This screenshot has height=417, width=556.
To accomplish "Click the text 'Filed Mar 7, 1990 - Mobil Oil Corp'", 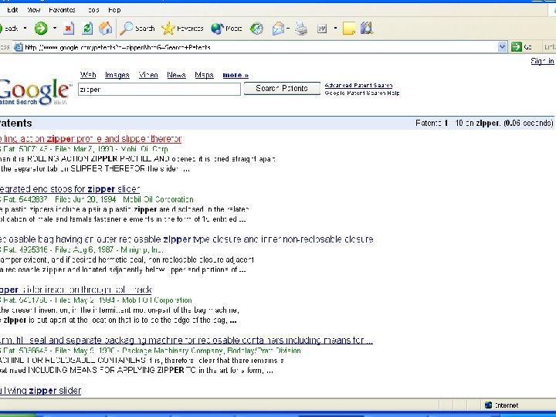I will [111, 149].
